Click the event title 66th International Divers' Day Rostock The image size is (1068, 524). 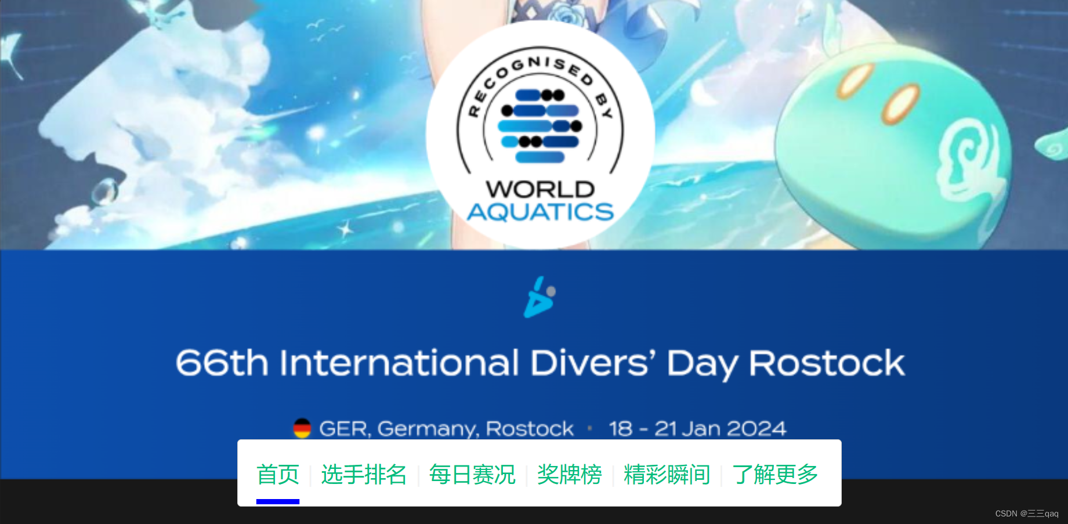[540, 363]
